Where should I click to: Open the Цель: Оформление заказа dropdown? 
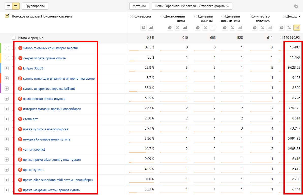pyautogui.click(x=192, y=6)
